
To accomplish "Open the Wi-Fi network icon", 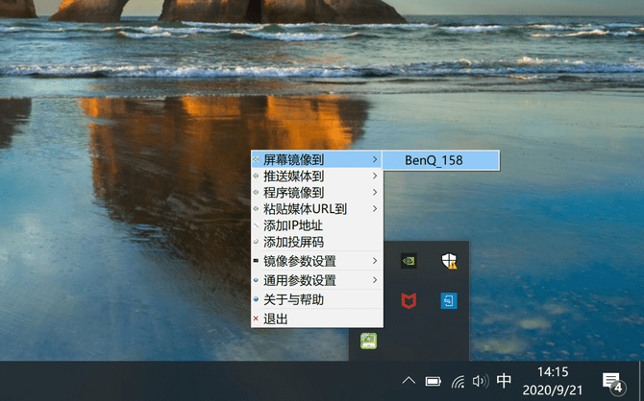I will (x=458, y=381).
